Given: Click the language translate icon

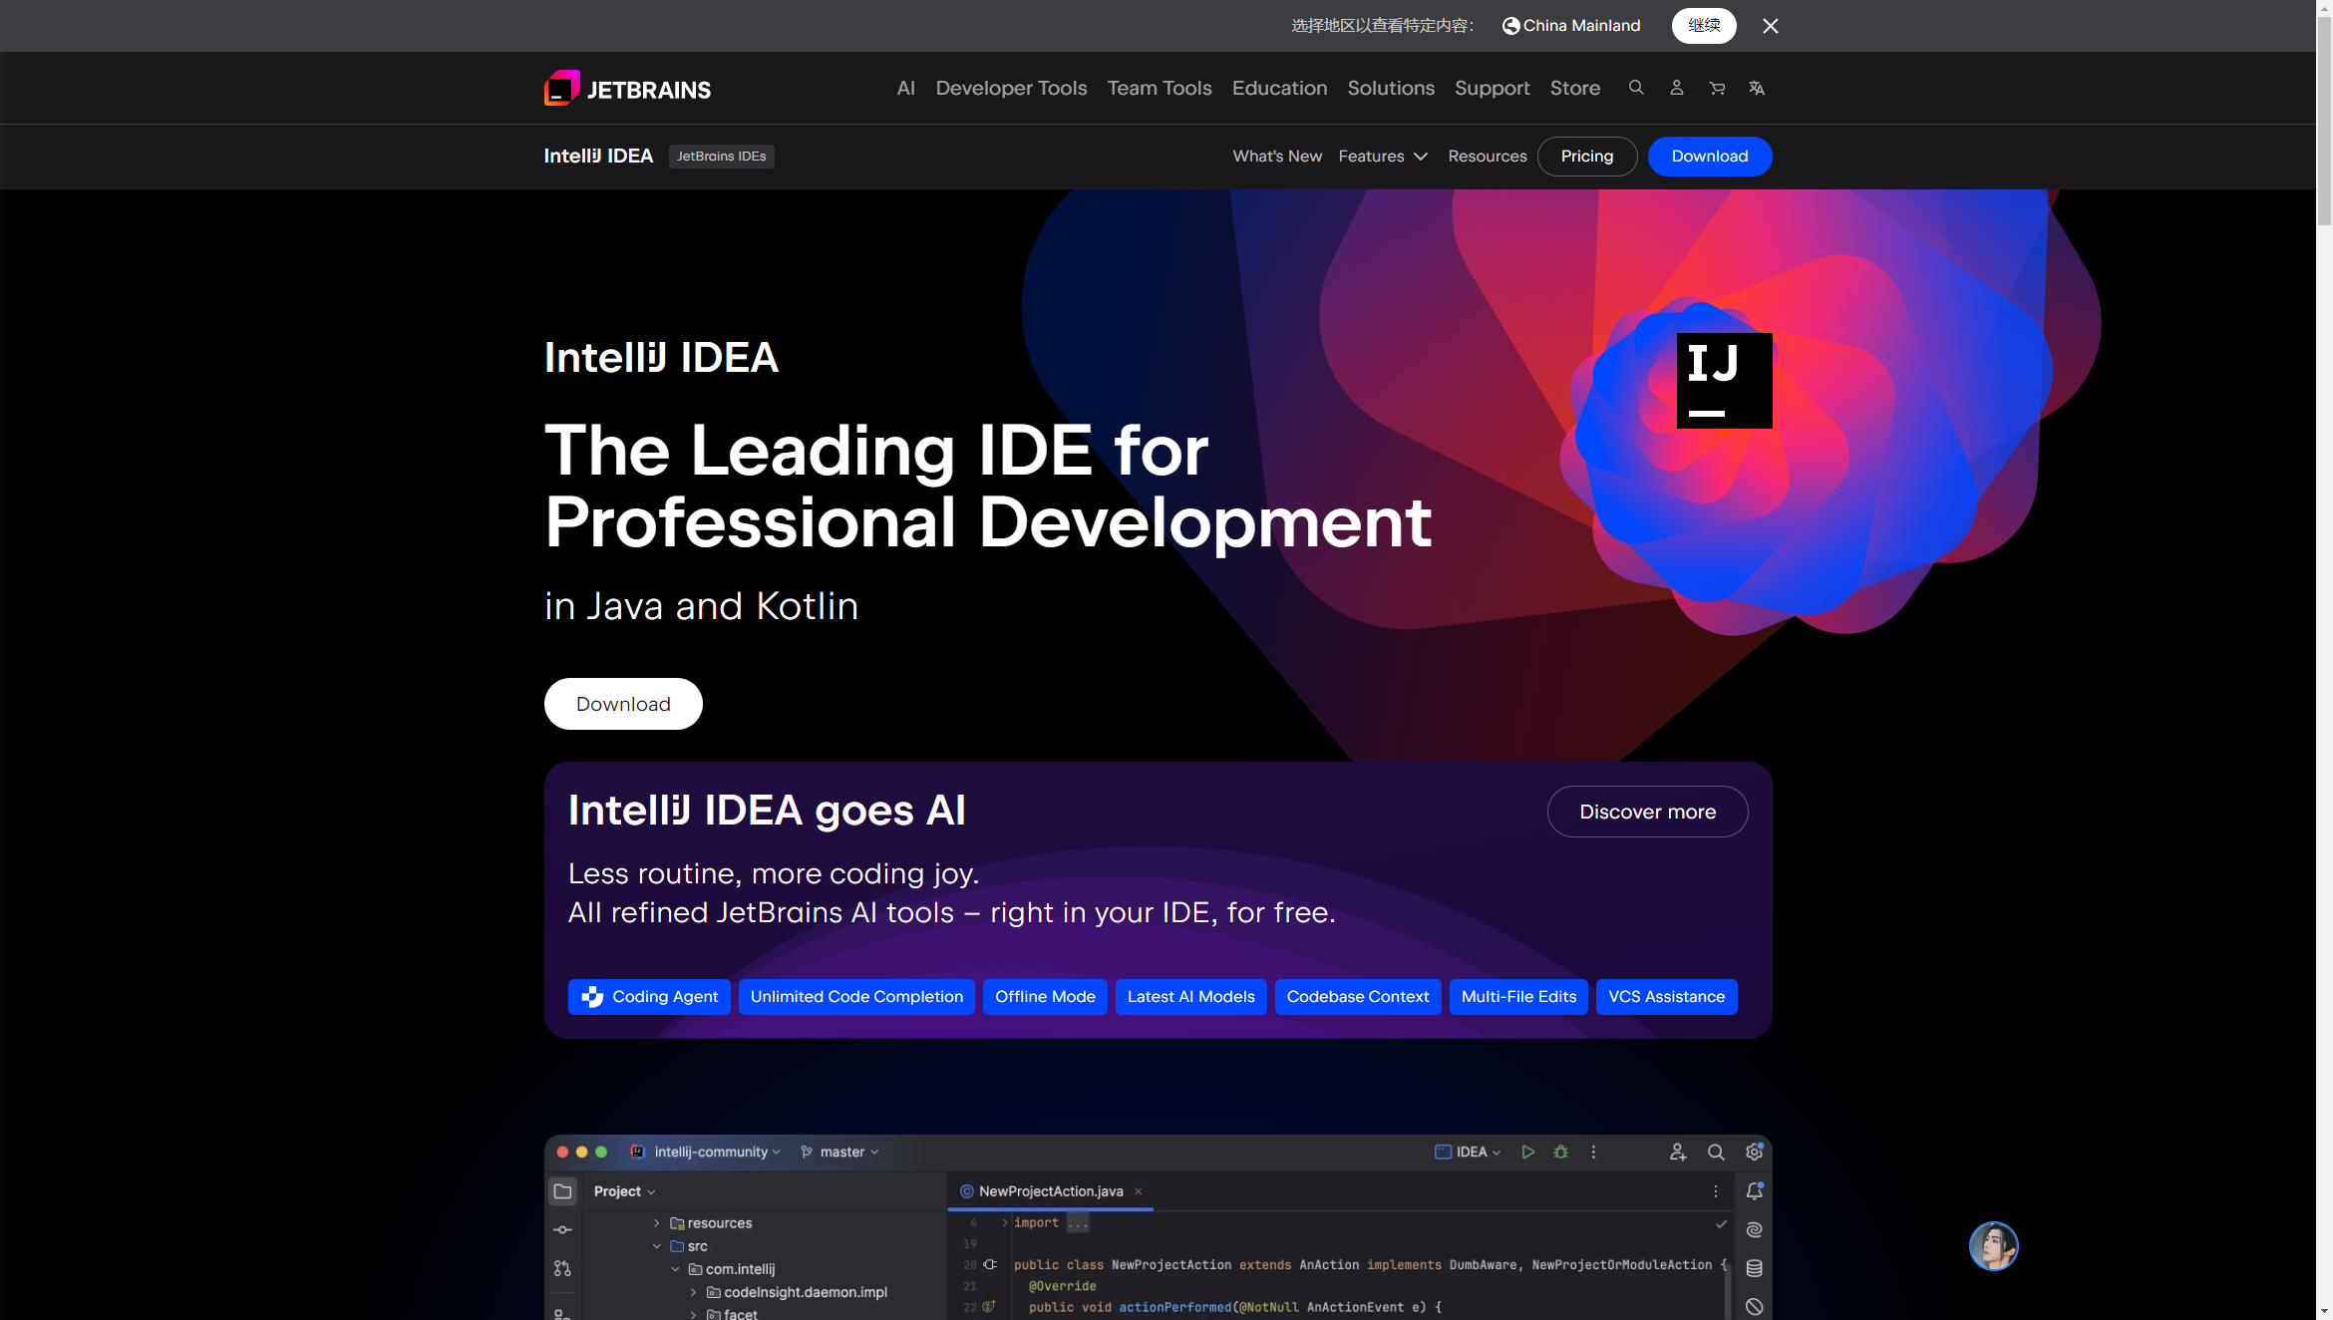Looking at the screenshot, I should click(1757, 88).
